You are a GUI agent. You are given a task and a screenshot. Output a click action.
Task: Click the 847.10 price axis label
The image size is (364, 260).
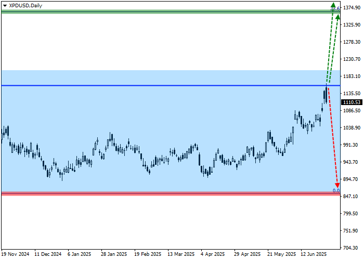[352, 197]
